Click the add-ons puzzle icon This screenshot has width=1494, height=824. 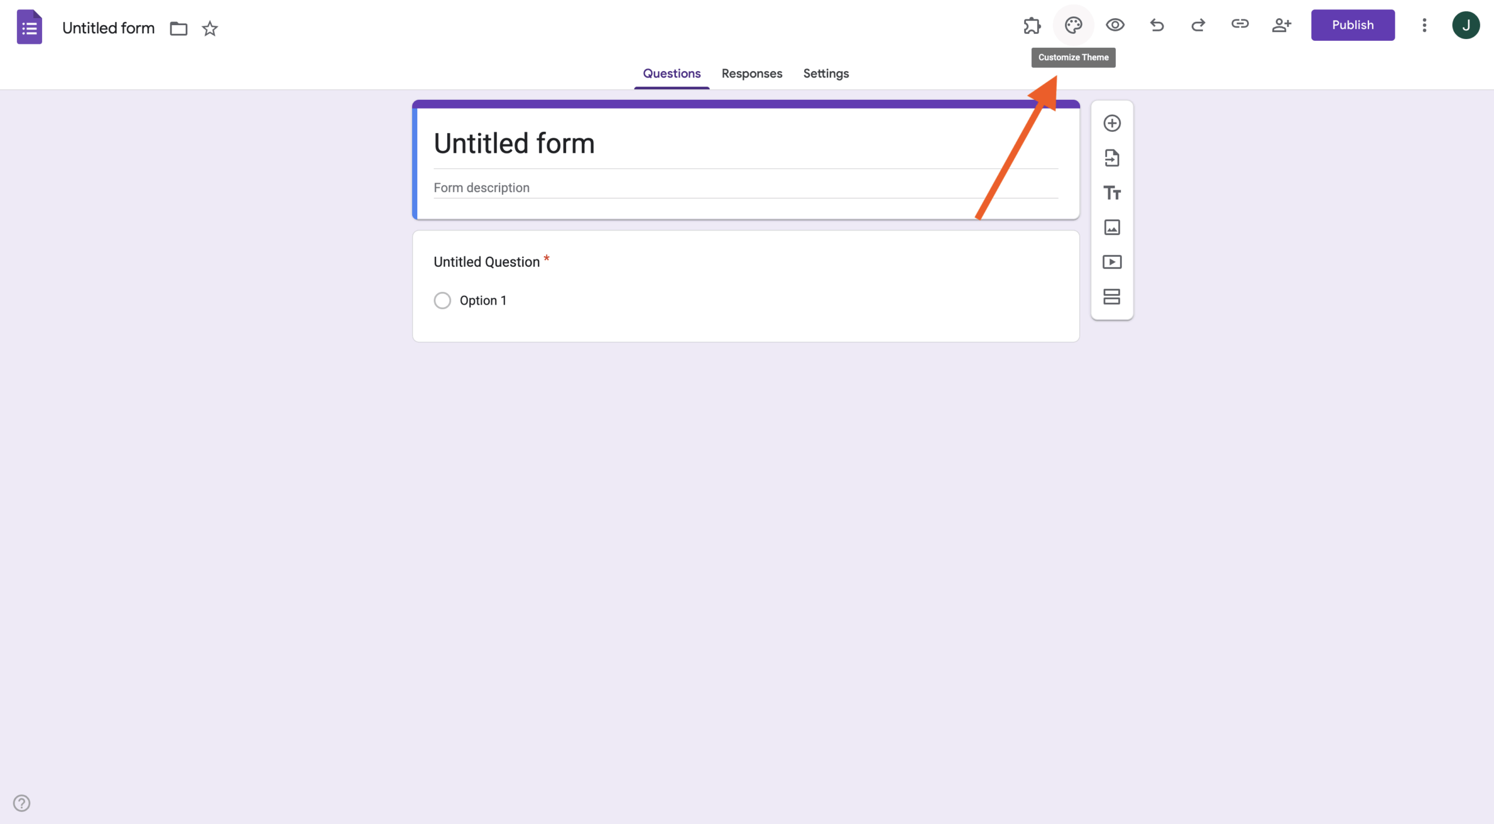[1032, 25]
